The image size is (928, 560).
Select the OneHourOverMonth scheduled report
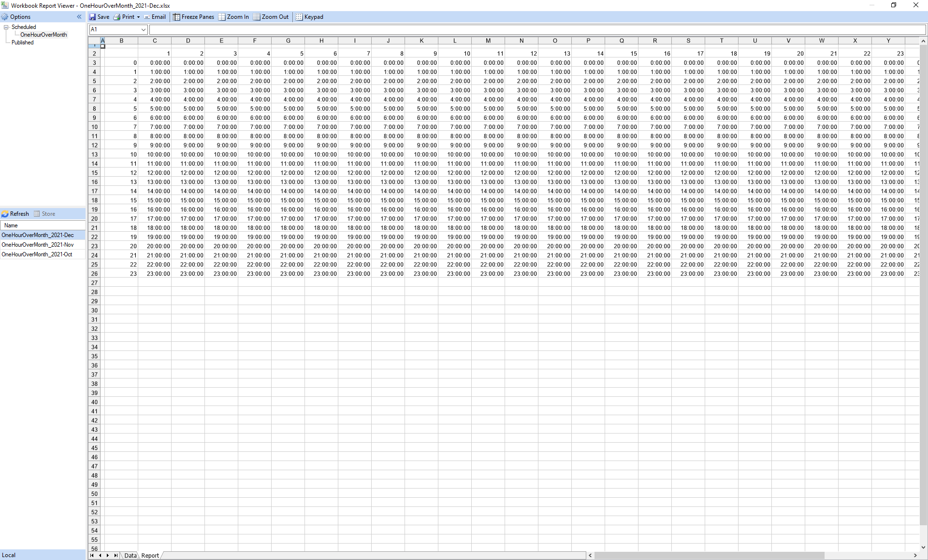tap(43, 34)
